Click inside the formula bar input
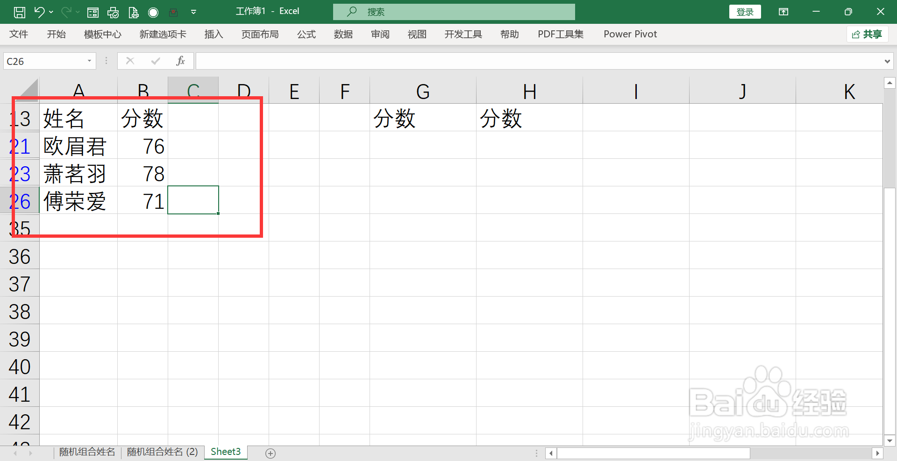This screenshot has width=897, height=461. pyautogui.click(x=538, y=61)
